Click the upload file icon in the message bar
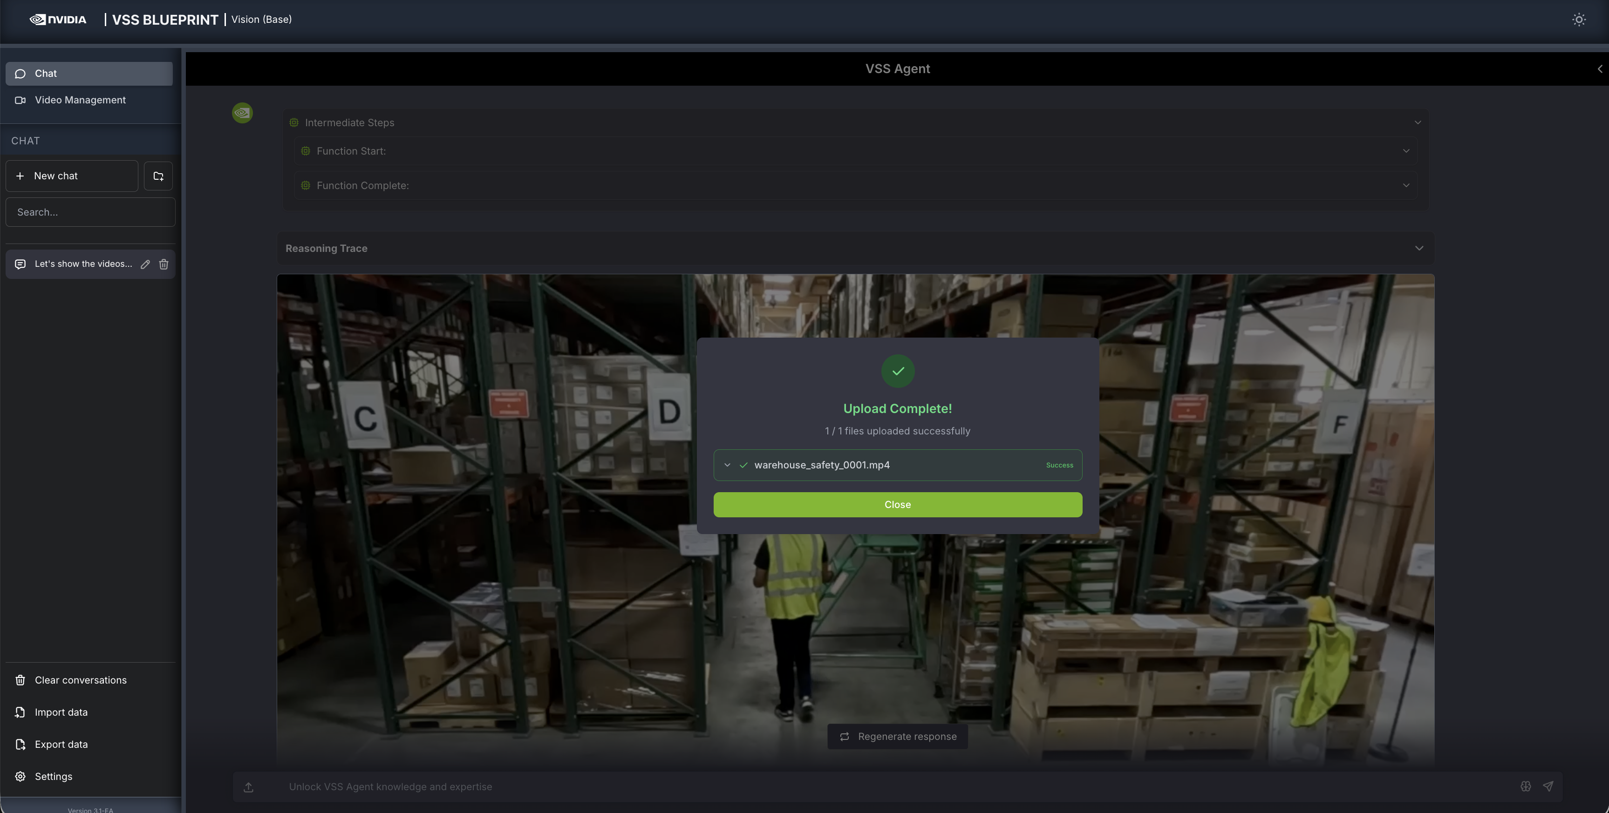The height and width of the screenshot is (813, 1609). click(249, 787)
